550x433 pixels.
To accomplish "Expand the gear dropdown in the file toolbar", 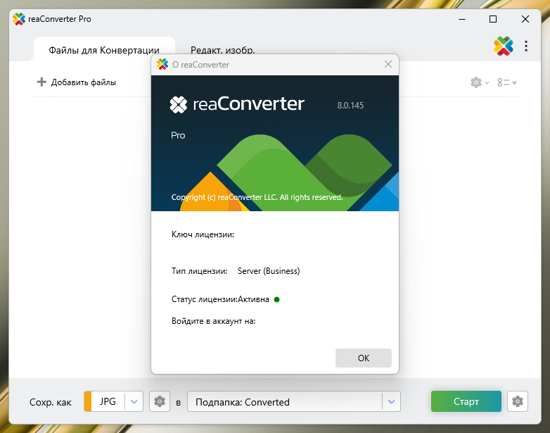I will tap(480, 82).
